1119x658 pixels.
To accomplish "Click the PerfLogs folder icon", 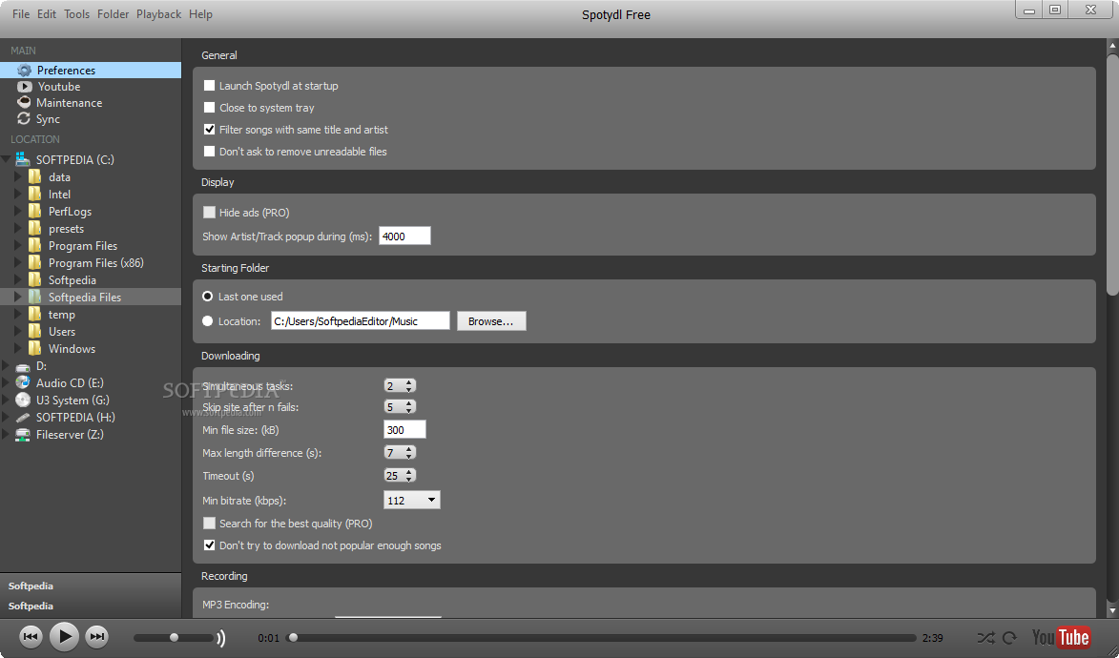I will tap(34, 212).
